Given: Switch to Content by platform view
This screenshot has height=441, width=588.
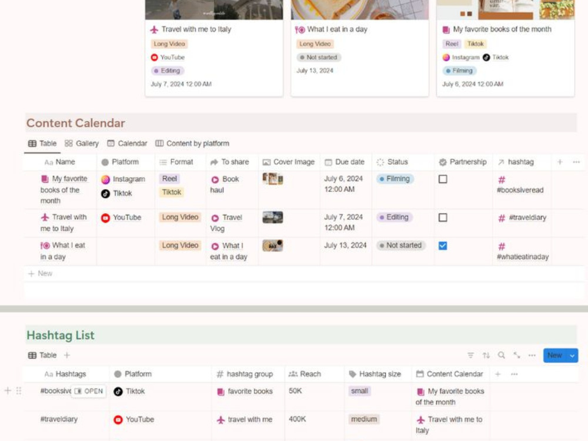Looking at the screenshot, I should click(192, 143).
